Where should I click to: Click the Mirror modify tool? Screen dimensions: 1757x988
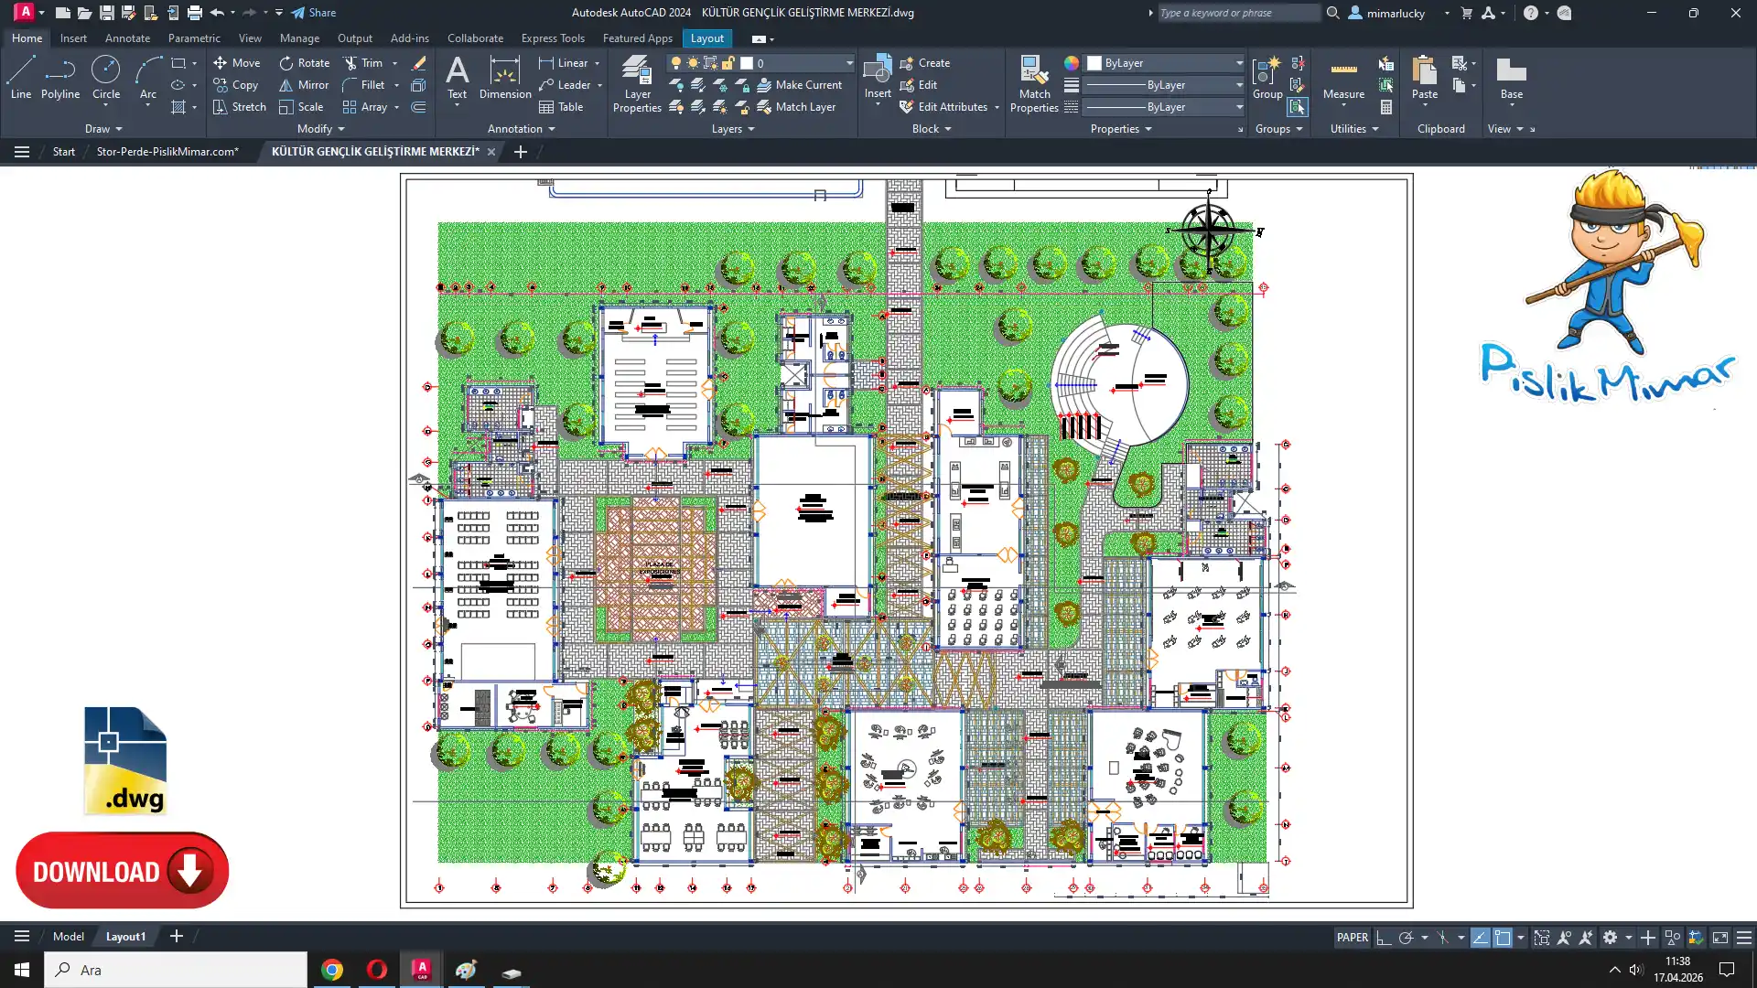(x=304, y=85)
